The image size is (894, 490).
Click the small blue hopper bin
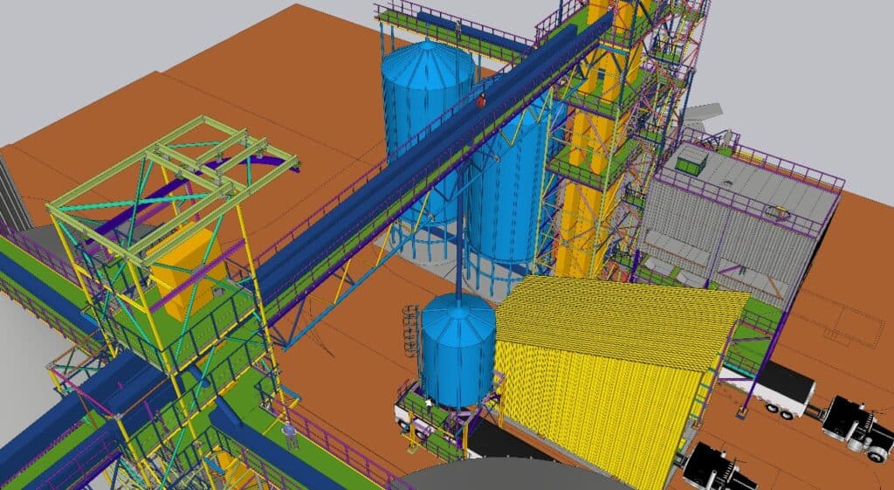point(457,349)
